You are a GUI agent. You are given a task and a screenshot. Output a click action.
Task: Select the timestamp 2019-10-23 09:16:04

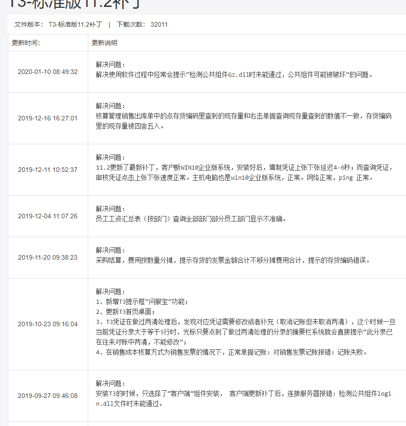point(48,324)
